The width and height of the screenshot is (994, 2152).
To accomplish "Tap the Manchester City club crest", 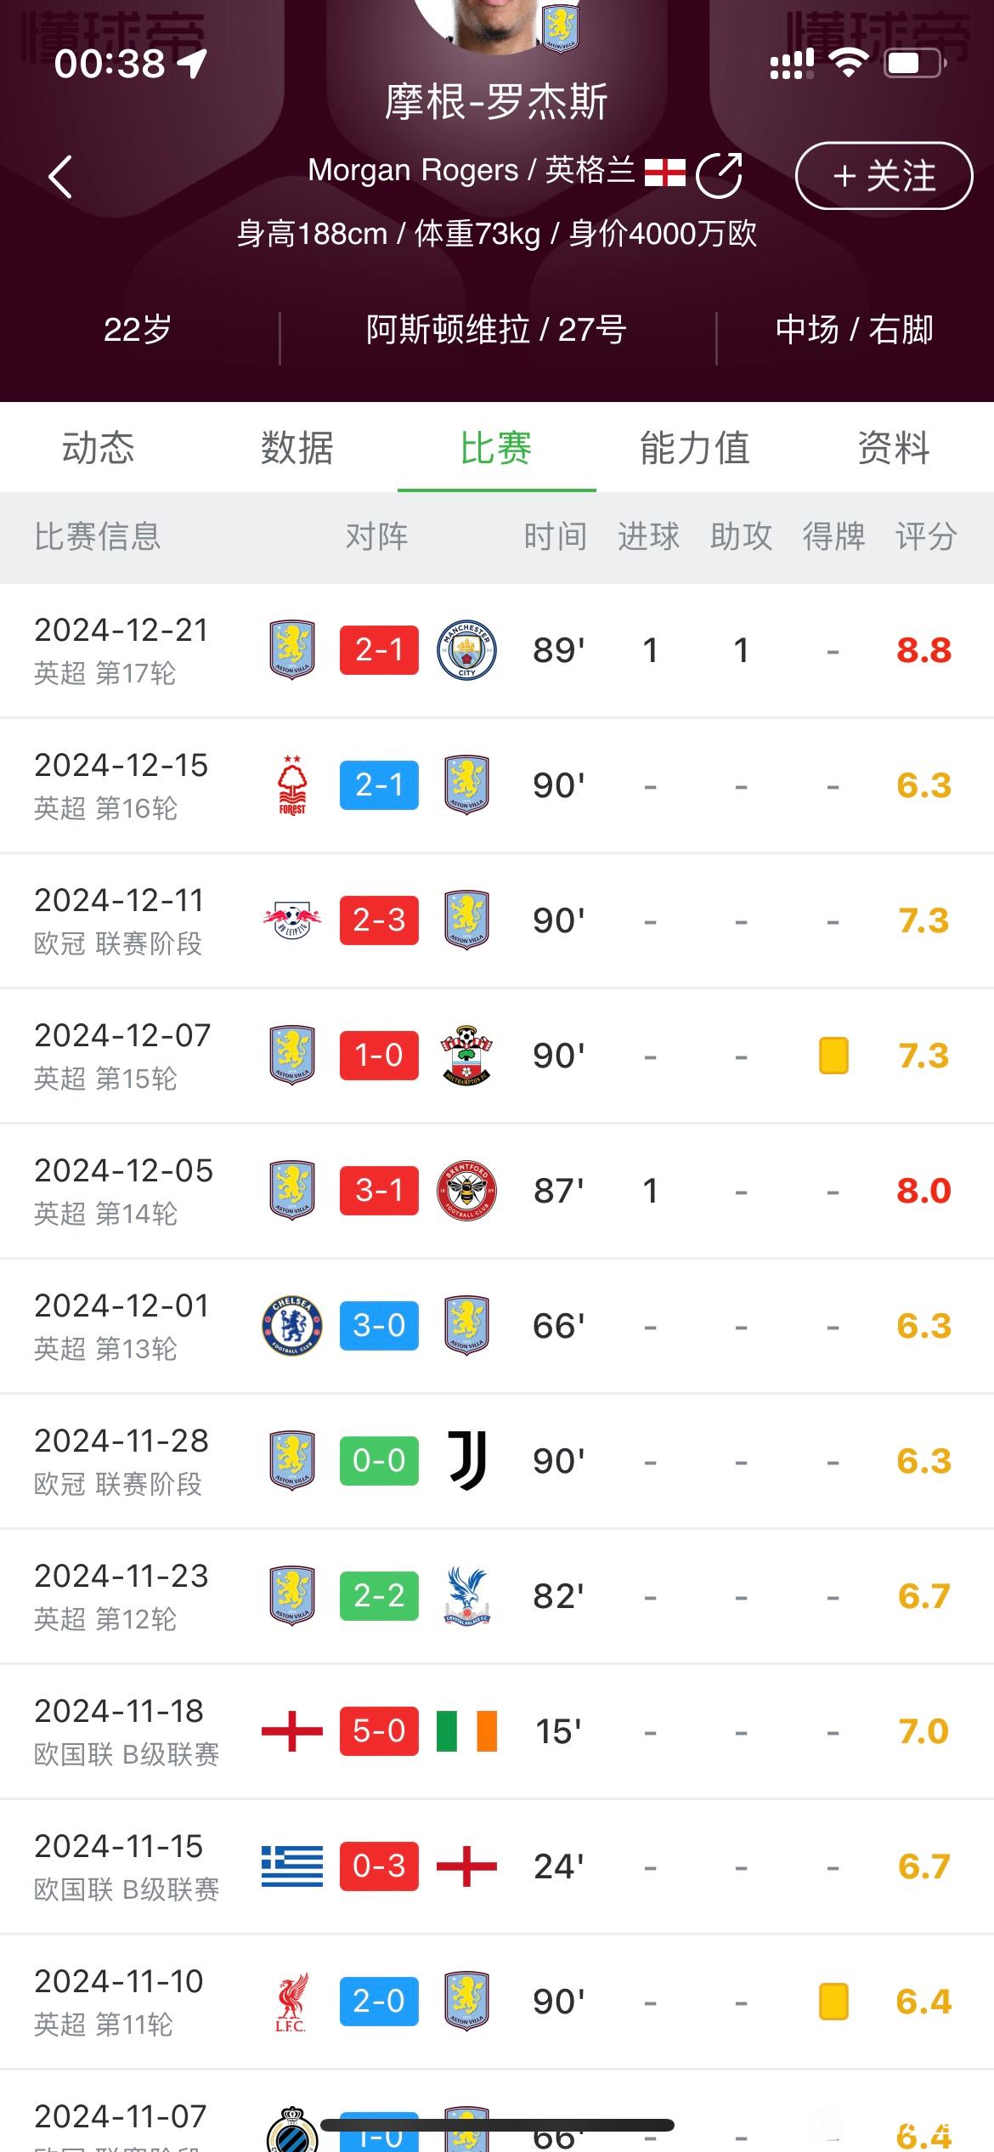I will pos(466,650).
